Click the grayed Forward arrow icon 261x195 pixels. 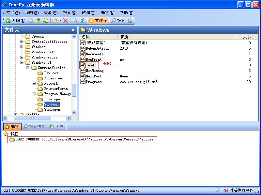31,21
